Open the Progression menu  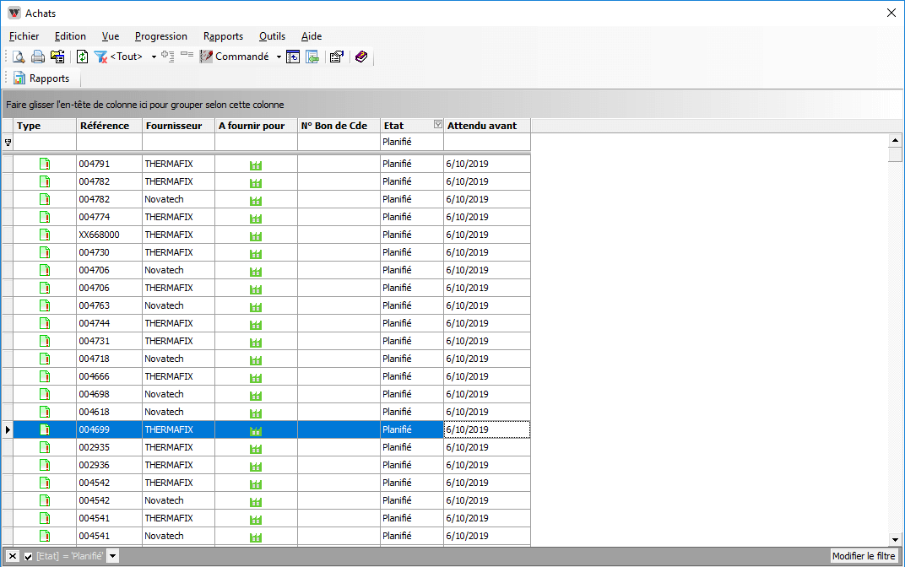click(161, 36)
